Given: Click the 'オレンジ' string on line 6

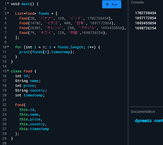Looking at the screenshot, I should click(54, 28).
